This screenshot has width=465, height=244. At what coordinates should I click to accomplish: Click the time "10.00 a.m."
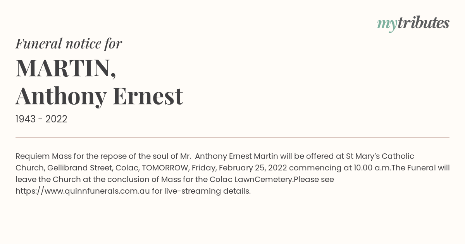point(372,168)
